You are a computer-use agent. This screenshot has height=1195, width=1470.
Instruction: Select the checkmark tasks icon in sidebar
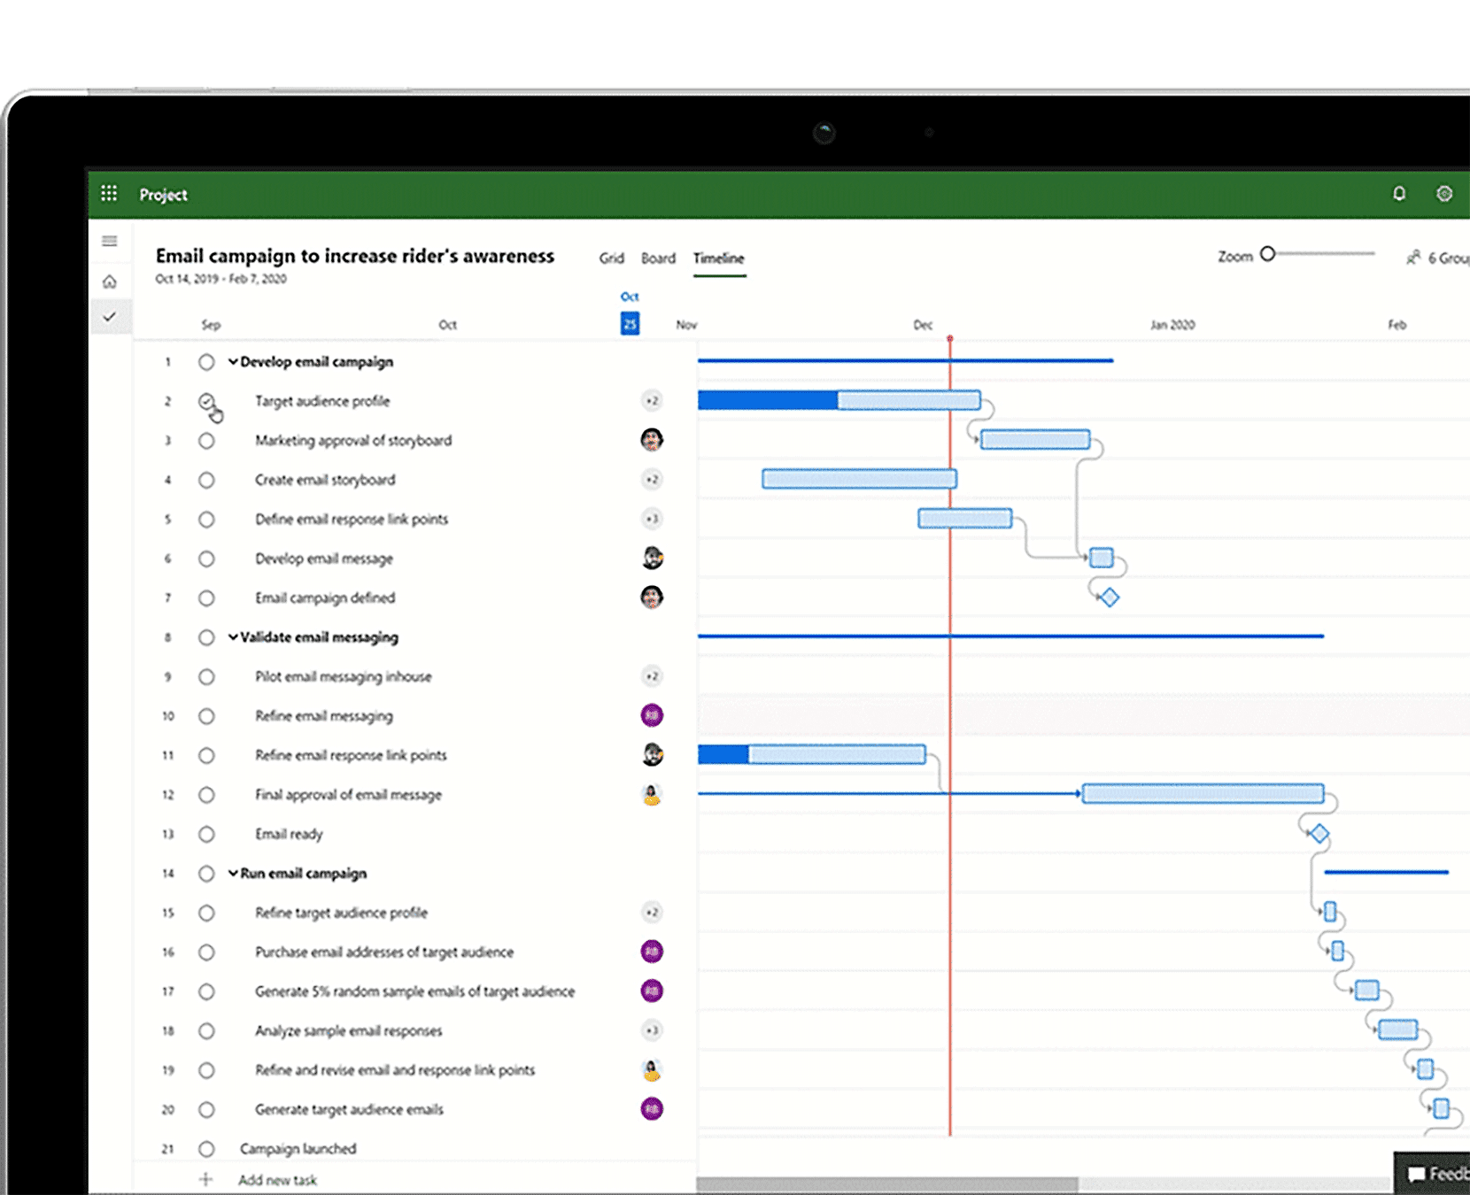pos(110,317)
